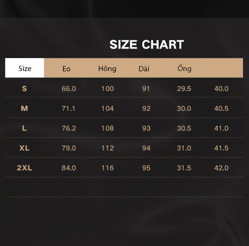Screen dimensions: 249x246
Task: Click the Hông column header
Action: click(x=107, y=68)
